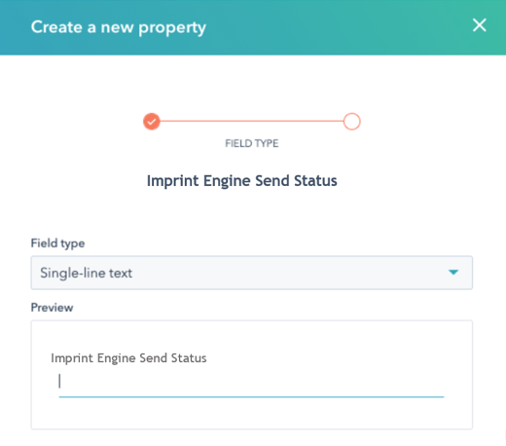
Task: Click the FIELD TYPE step label
Action: click(252, 143)
